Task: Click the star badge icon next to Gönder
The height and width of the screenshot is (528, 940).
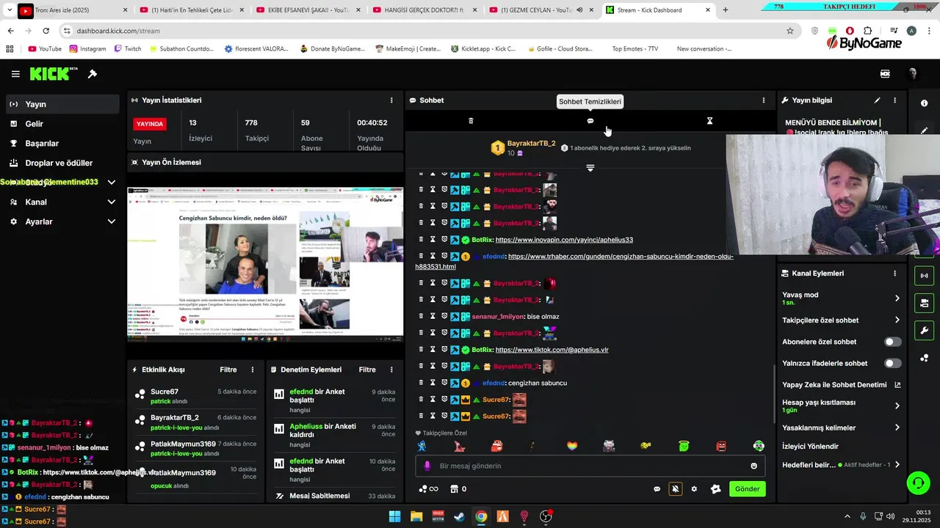Action: [x=715, y=489]
